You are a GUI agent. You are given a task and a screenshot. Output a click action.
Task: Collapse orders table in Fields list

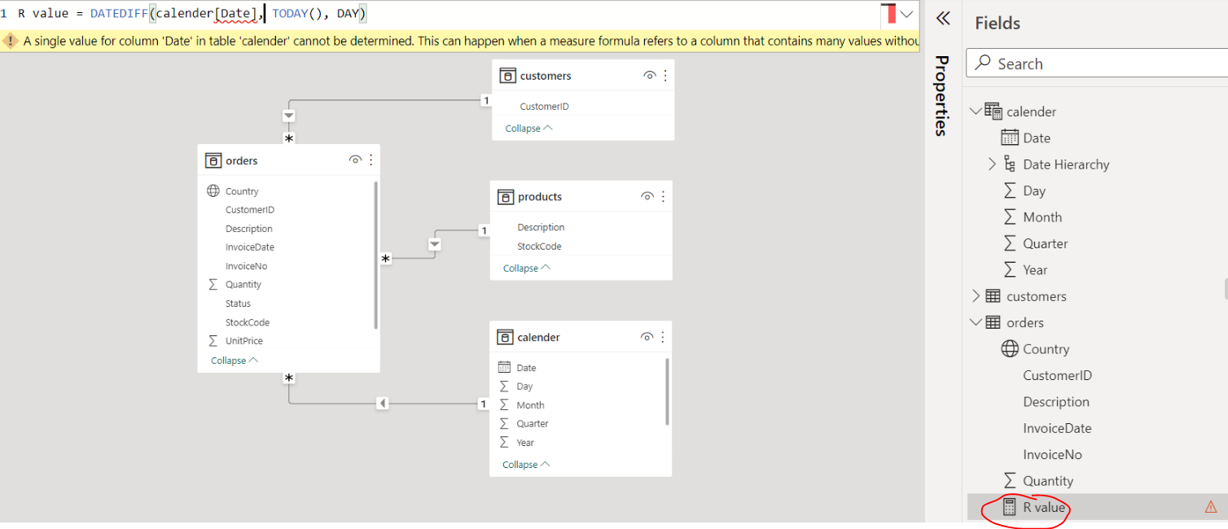coord(976,322)
